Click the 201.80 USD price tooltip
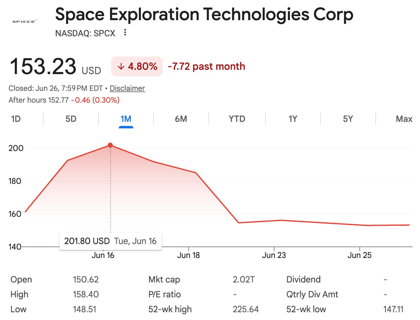Screen dimensions: 420x320 110,241
